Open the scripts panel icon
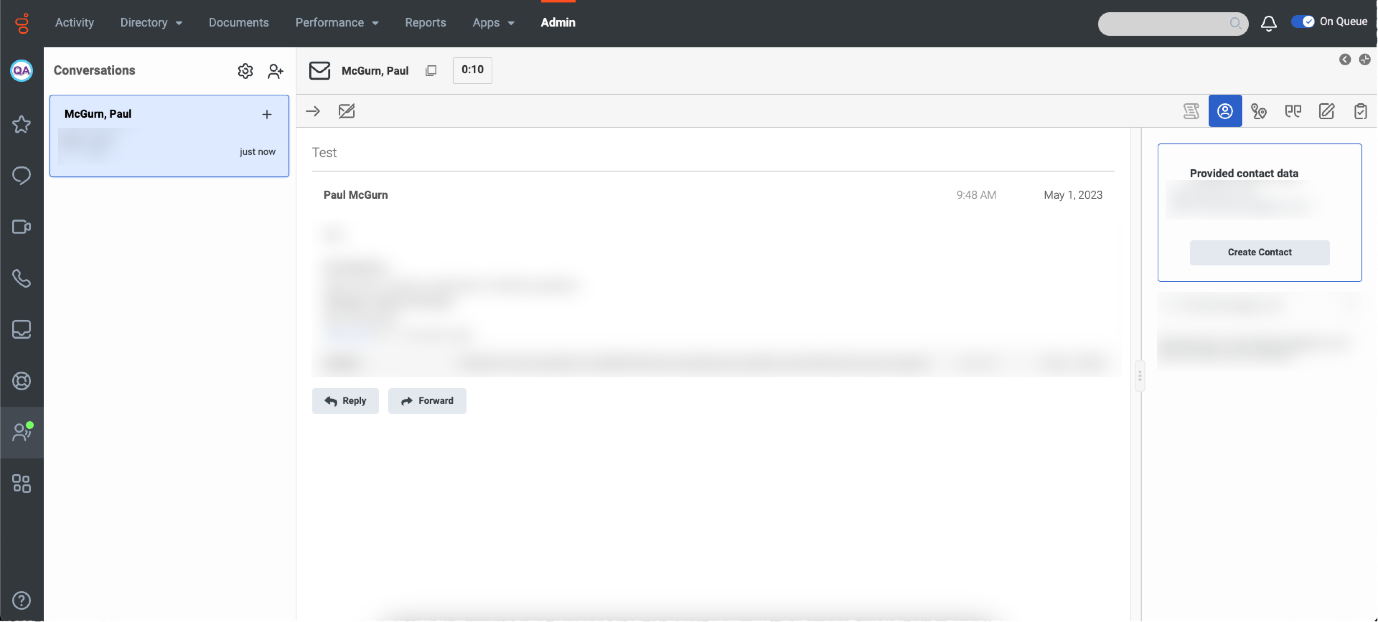Image resolution: width=1378 pixels, height=622 pixels. 1191,111
